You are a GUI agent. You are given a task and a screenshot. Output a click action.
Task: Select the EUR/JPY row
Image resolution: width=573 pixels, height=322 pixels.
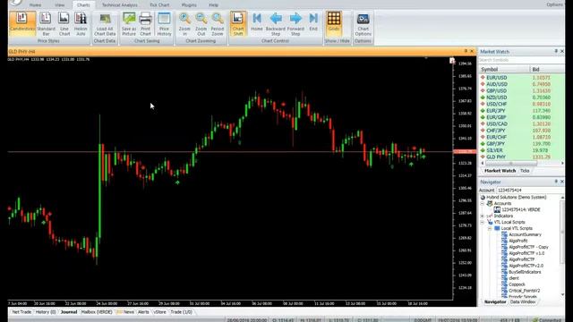521,110
